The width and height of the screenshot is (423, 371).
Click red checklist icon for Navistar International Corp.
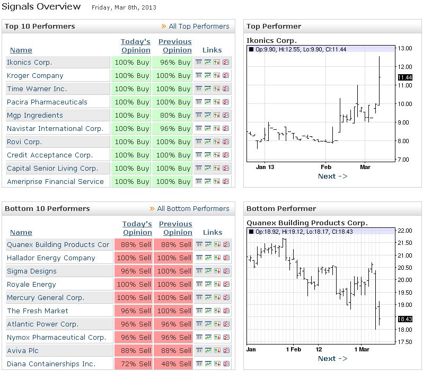[226, 128]
